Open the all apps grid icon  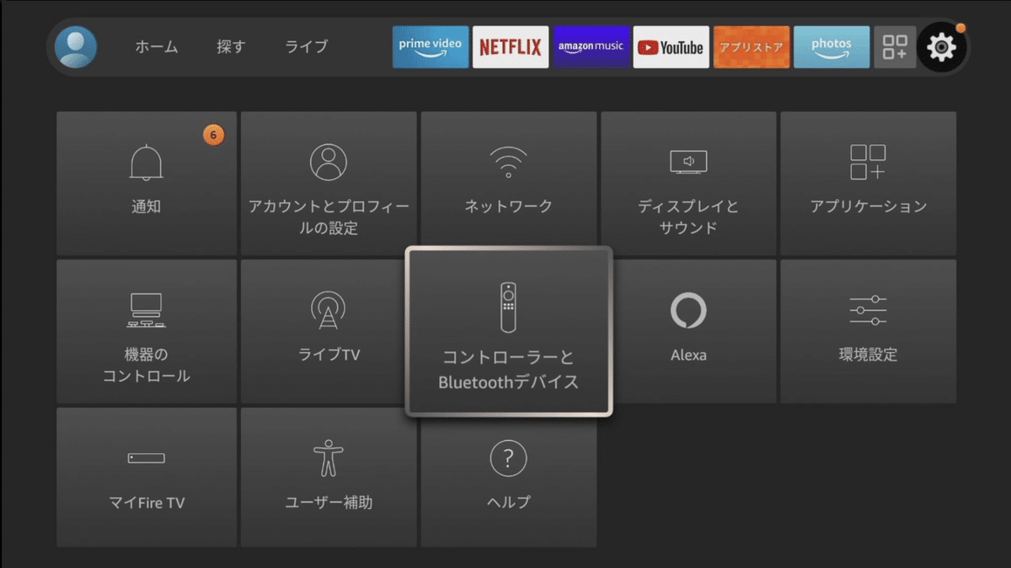tap(895, 47)
